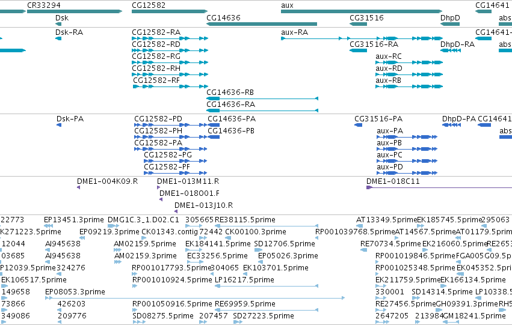The height and width of the screenshot is (325, 512).
Task: Choose protein CG12582-PA
Action: click(158, 143)
